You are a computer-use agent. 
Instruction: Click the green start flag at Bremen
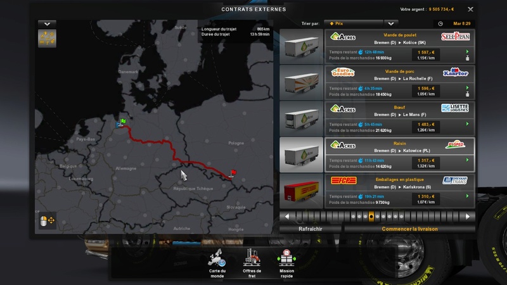coord(123,122)
